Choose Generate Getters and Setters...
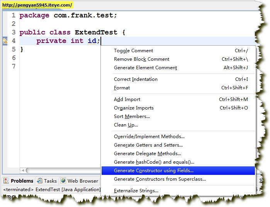Screen dimensions: 270x207 (178, 145)
